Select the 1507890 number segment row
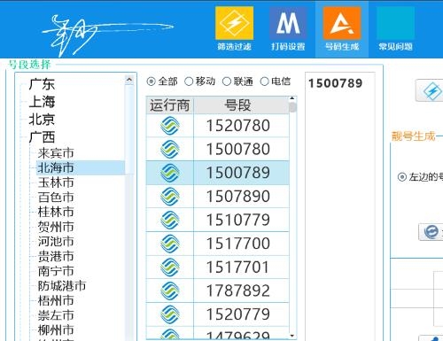This screenshot has width=443, height=341. pyautogui.click(x=218, y=197)
